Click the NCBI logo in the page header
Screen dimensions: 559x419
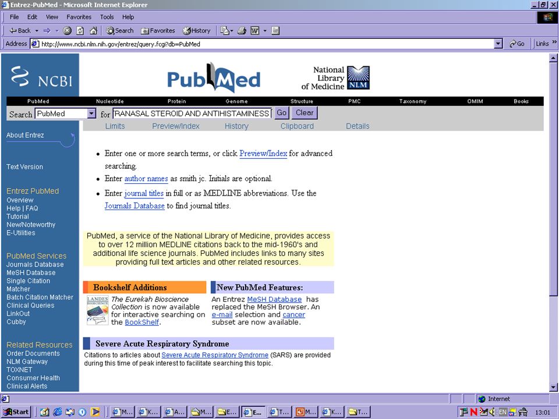pyautogui.click(x=41, y=76)
